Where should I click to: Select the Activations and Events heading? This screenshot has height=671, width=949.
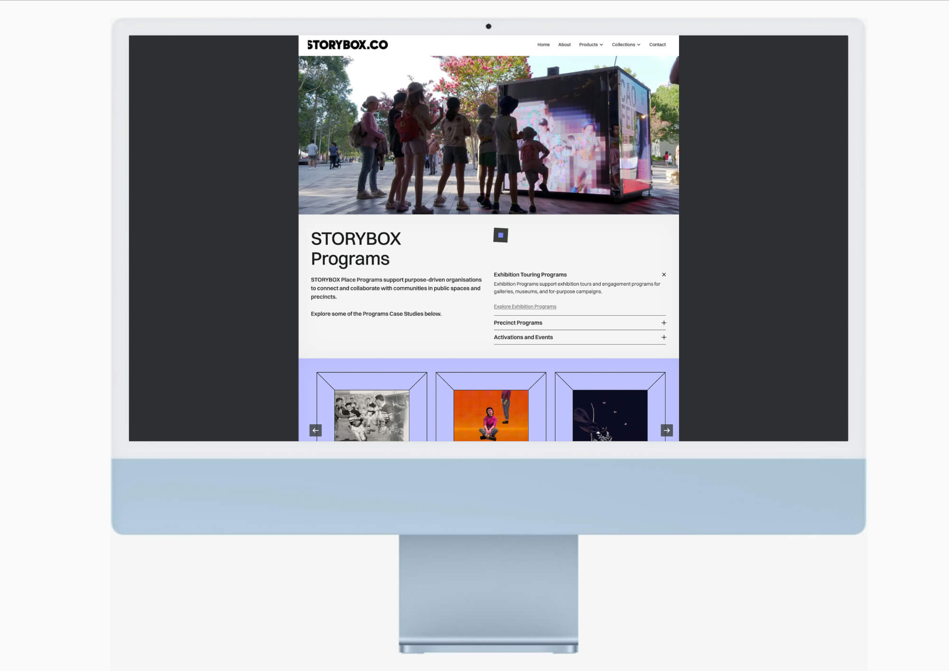pyautogui.click(x=523, y=337)
